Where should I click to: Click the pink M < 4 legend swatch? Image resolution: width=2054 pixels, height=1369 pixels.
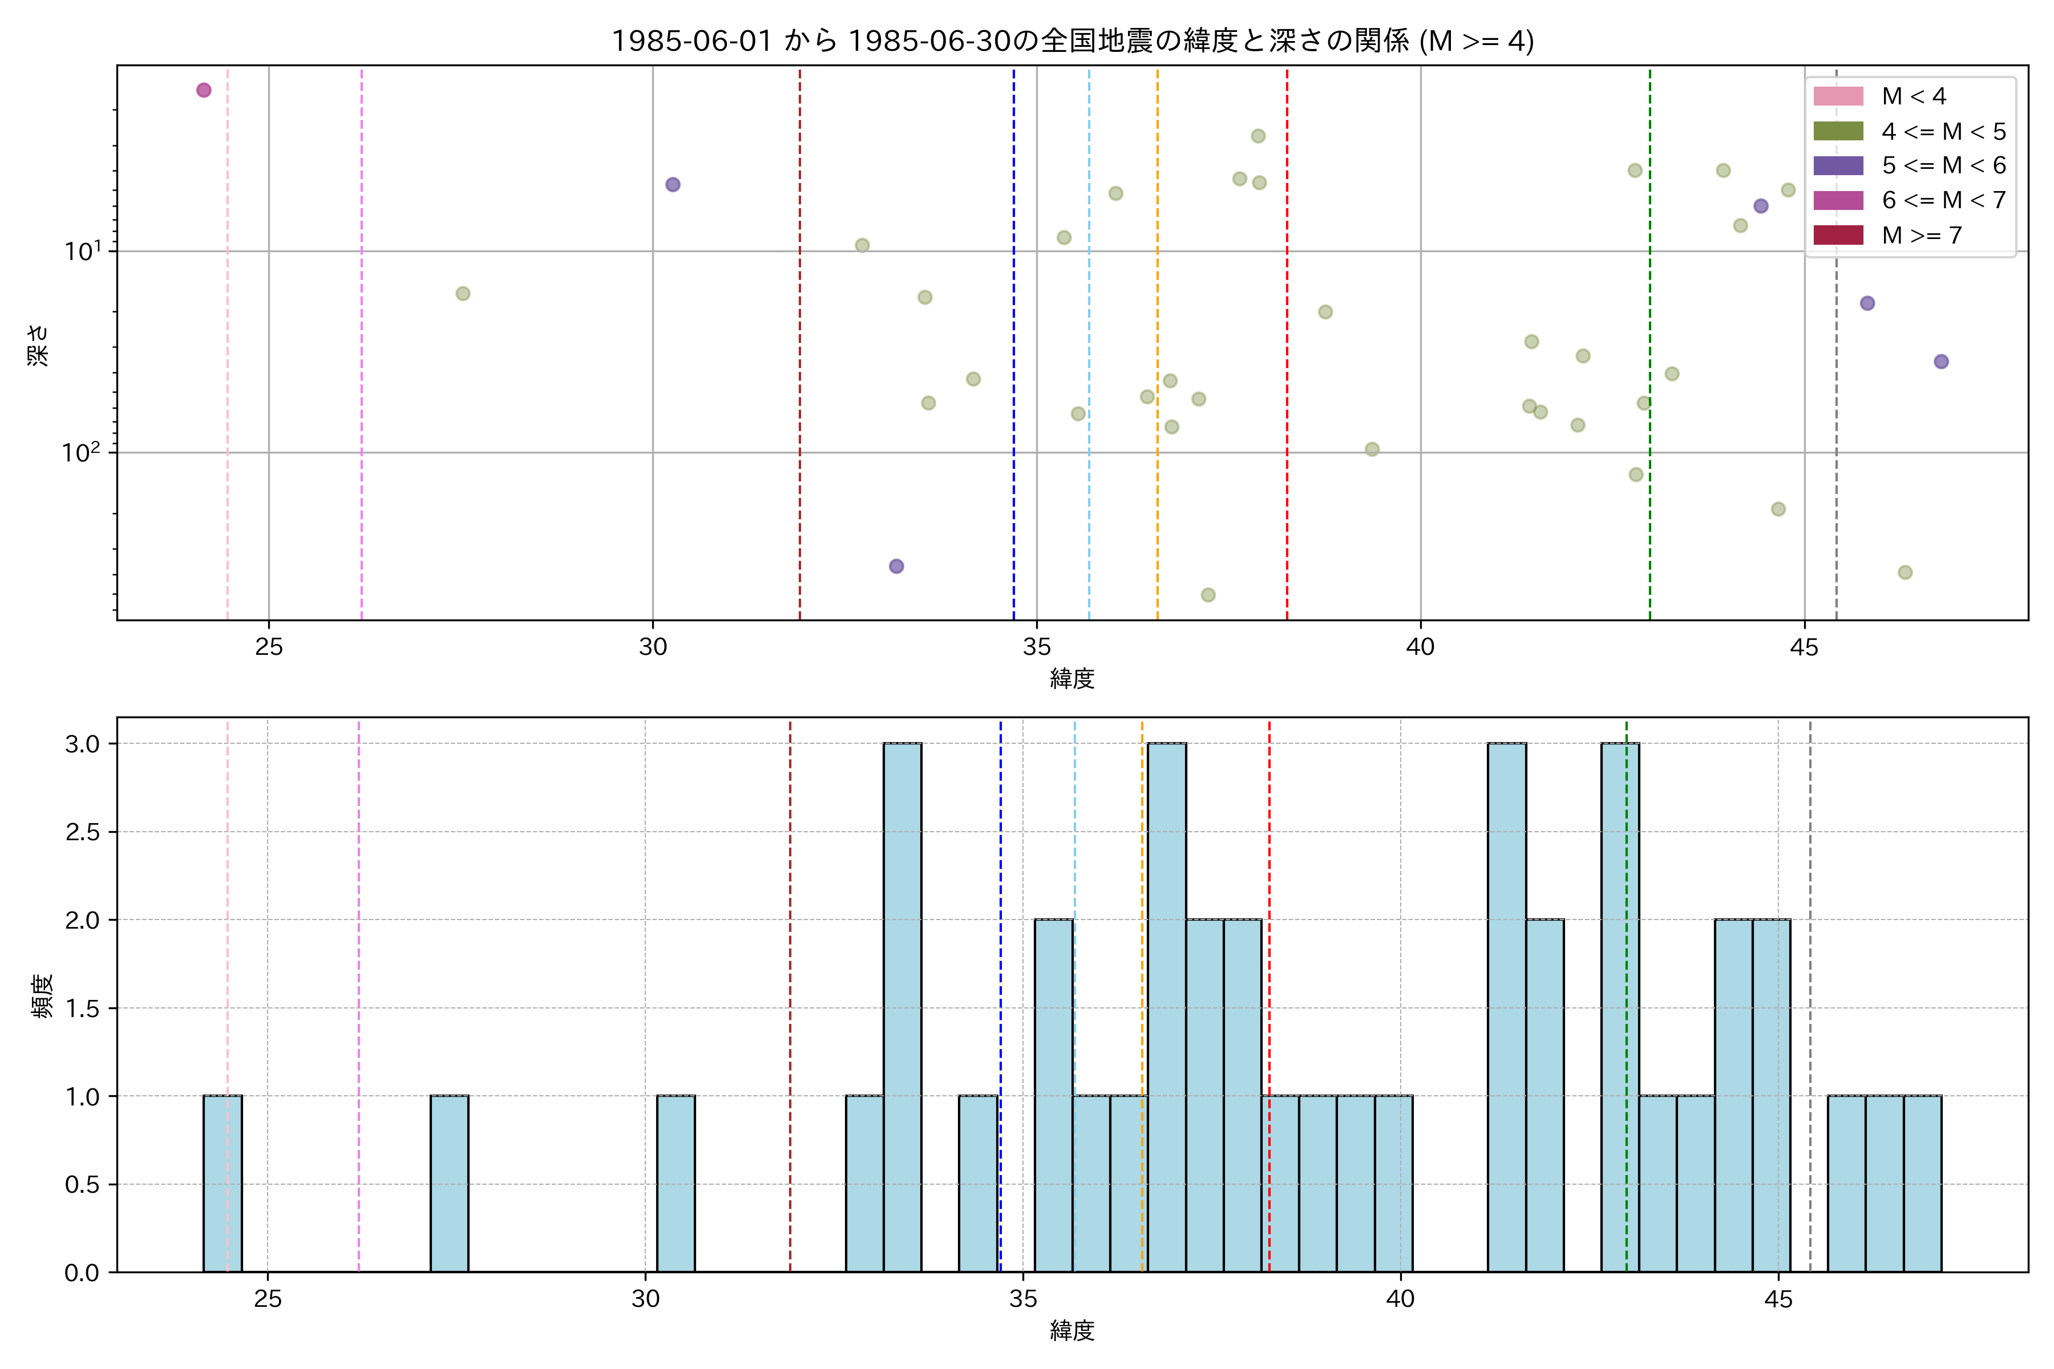point(1837,96)
